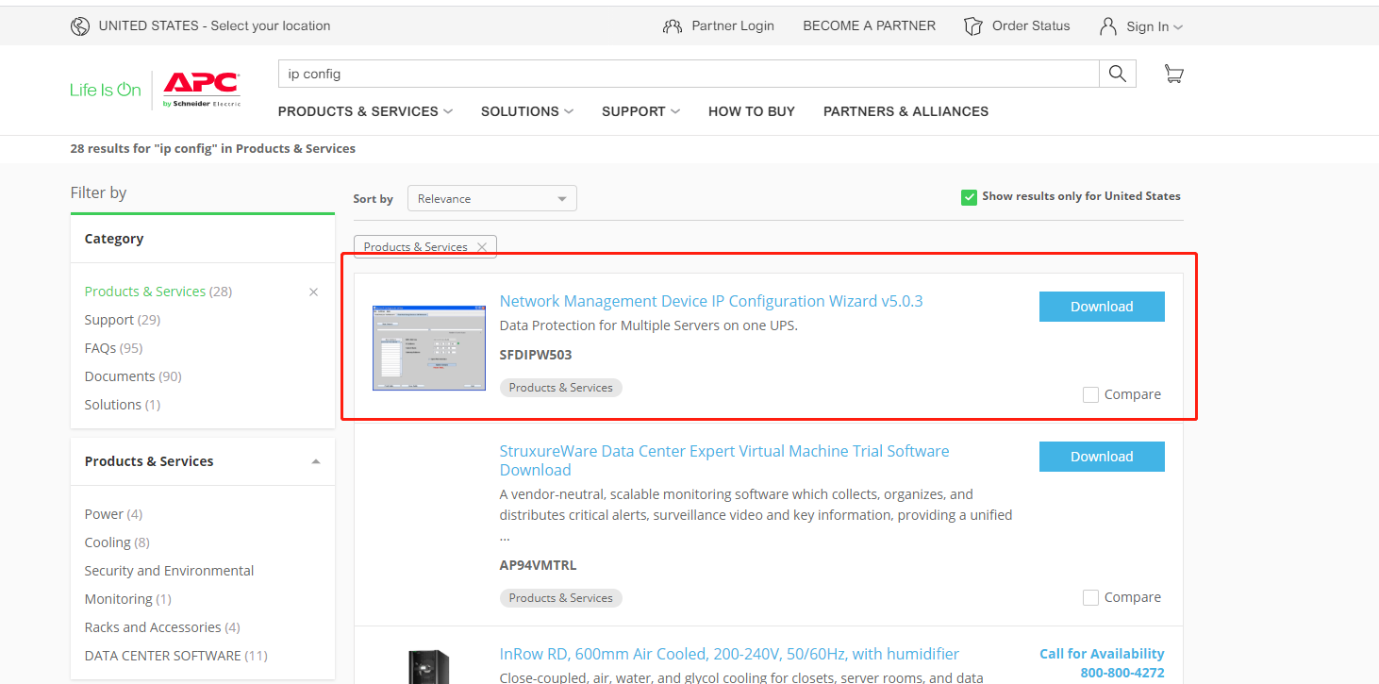The height and width of the screenshot is (684, 1379).
Task: Check Compare for IP Configuration Wizard
Action: point(1090,394)
